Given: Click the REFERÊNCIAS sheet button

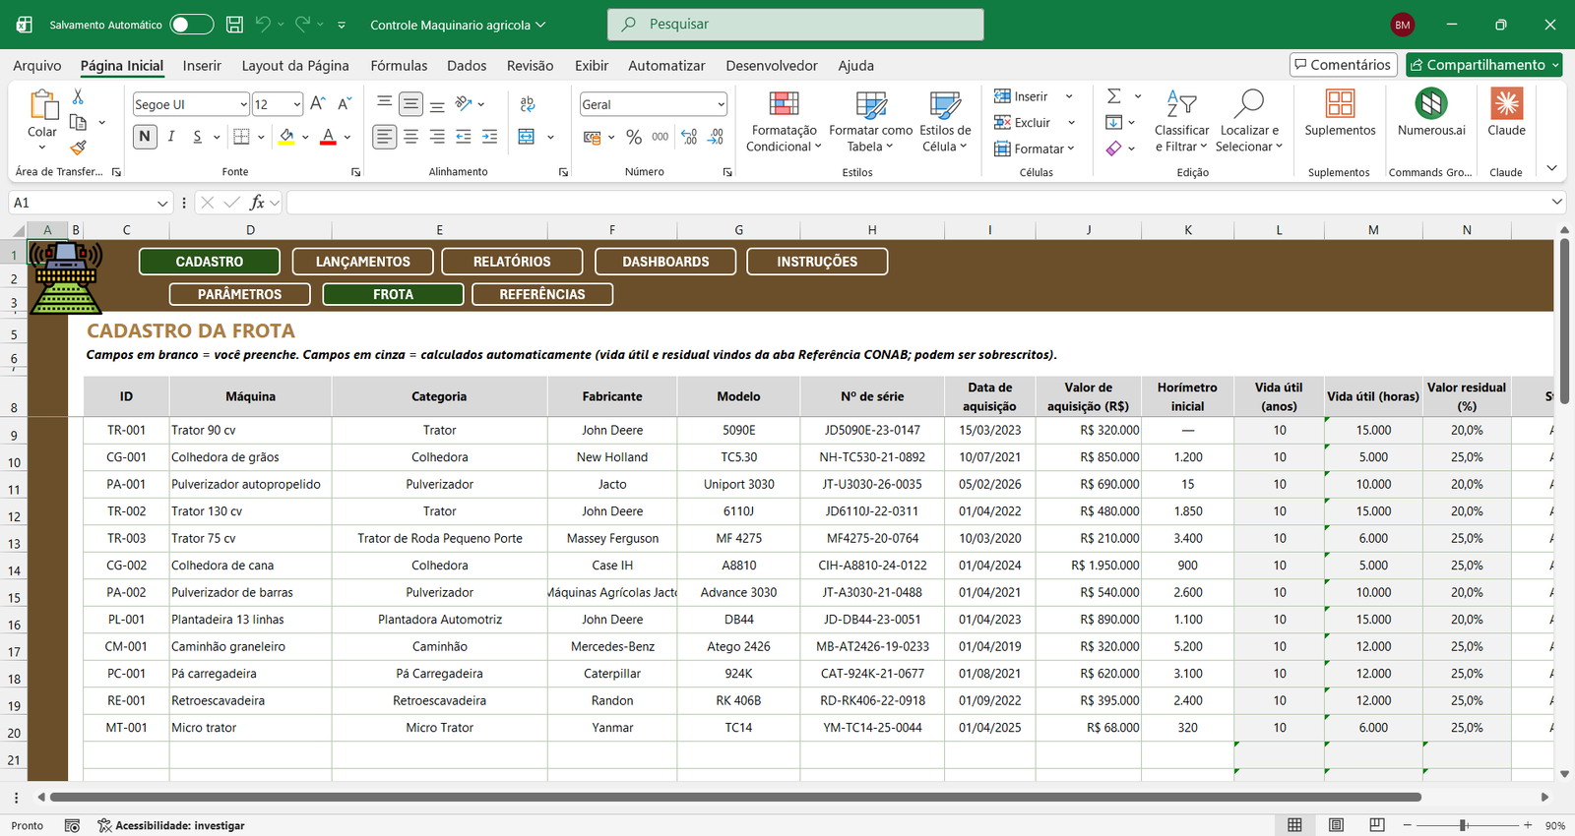Looking at the screenshot, I should coord(542,294).
